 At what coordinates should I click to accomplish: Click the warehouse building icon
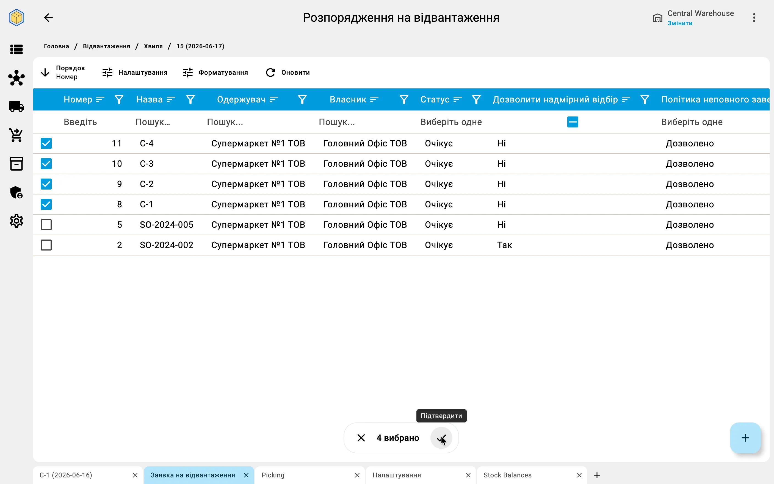pyautogui.click(x=657, y=18)
